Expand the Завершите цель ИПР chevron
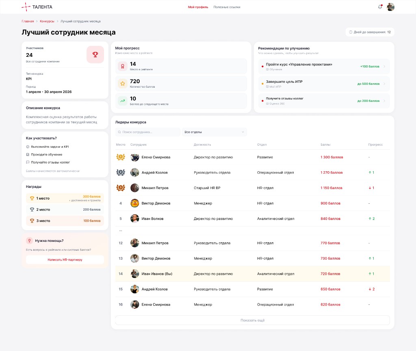Image resolution: width=416 pixels, height=351 pixels. point(384,84)
